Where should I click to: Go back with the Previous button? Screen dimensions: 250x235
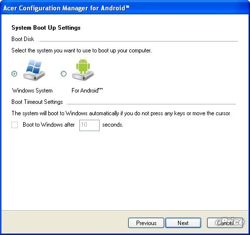click(x=146, y=223)
